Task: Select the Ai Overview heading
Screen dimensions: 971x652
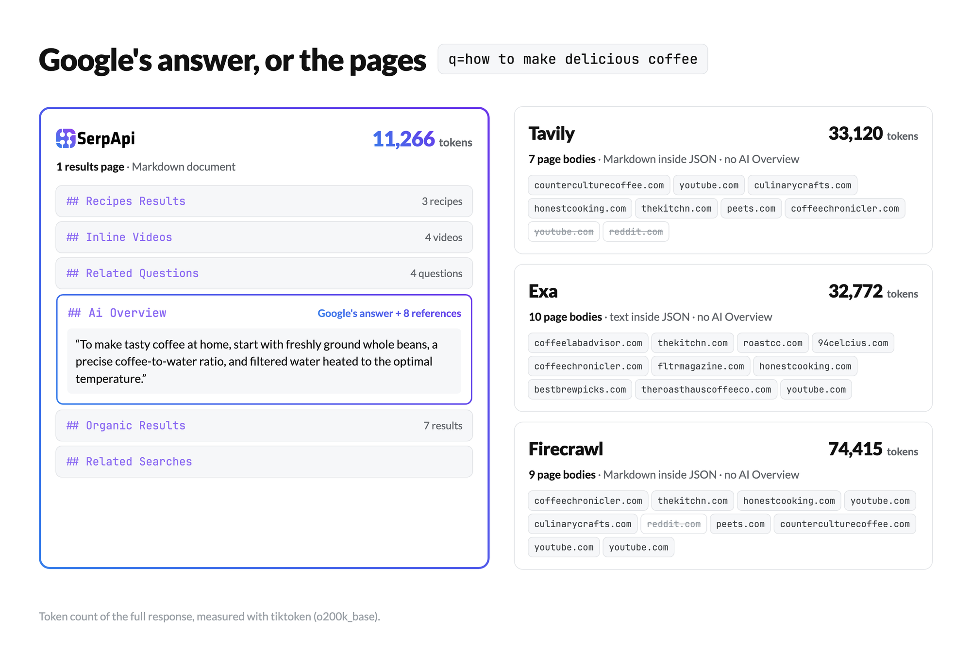Action: (117, 313)
